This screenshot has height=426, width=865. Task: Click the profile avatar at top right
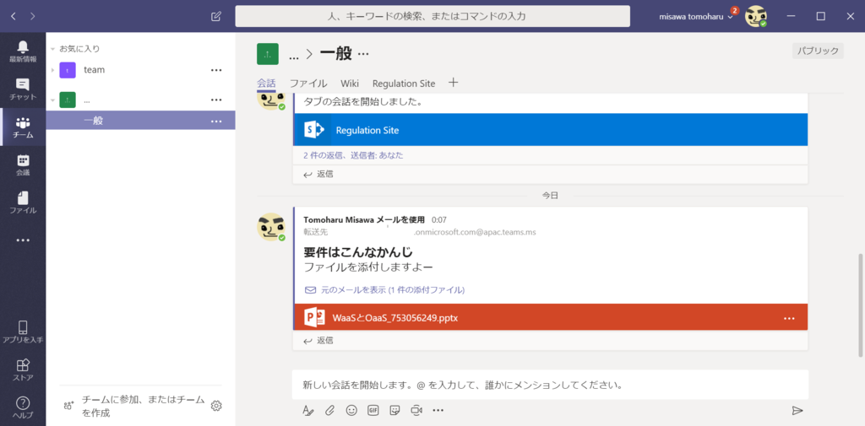[756, 17]
